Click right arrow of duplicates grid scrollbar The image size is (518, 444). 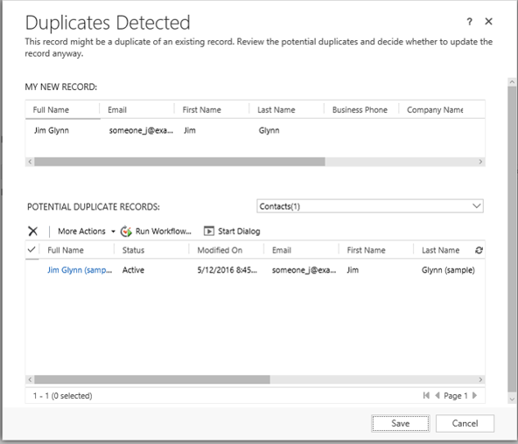[480, 379]
